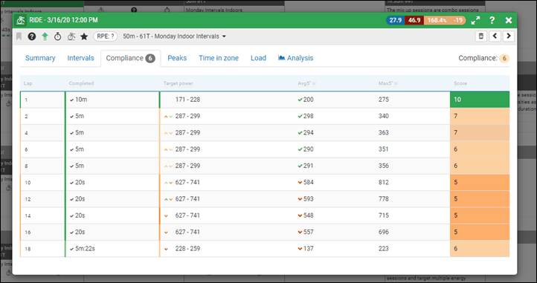Image resolution: width=537 pixels, height=283 pixels.
Task: Click max power value 696
Action: pyautogui.click(x=384, y=232)
